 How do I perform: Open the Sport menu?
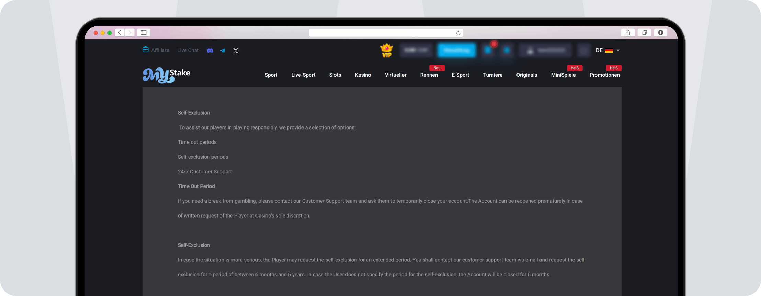click(x=271, y=75)
